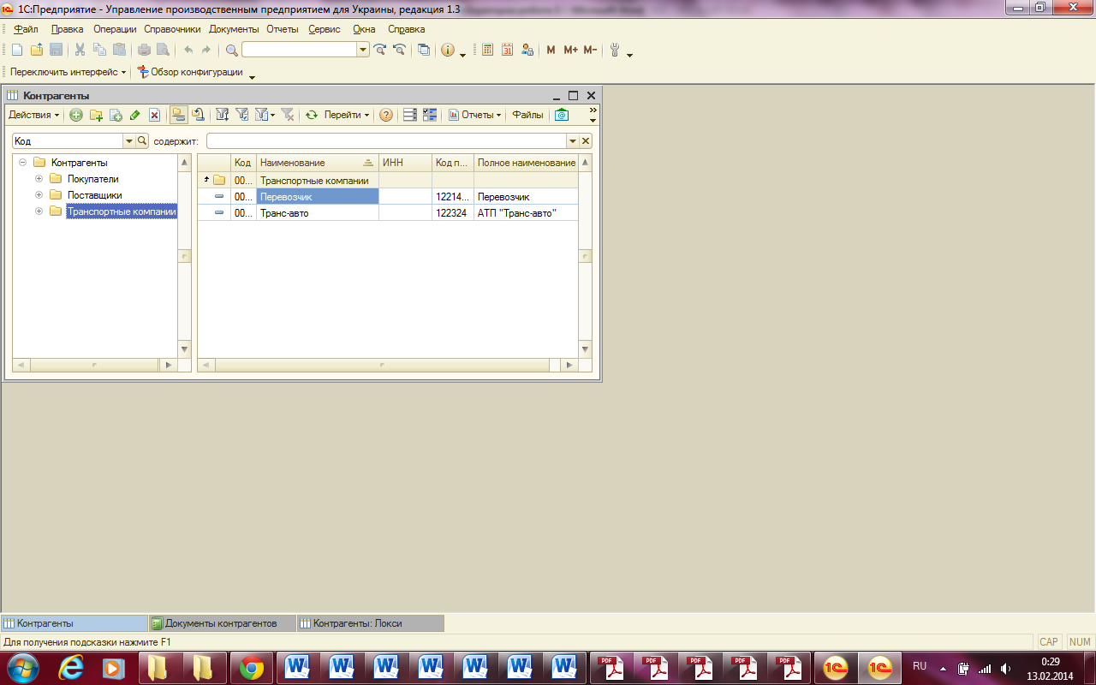Toggle the detailed checklist view icon
Image resolution: width=1096 pixels, height=685 pixels.
tap(430, 115)
